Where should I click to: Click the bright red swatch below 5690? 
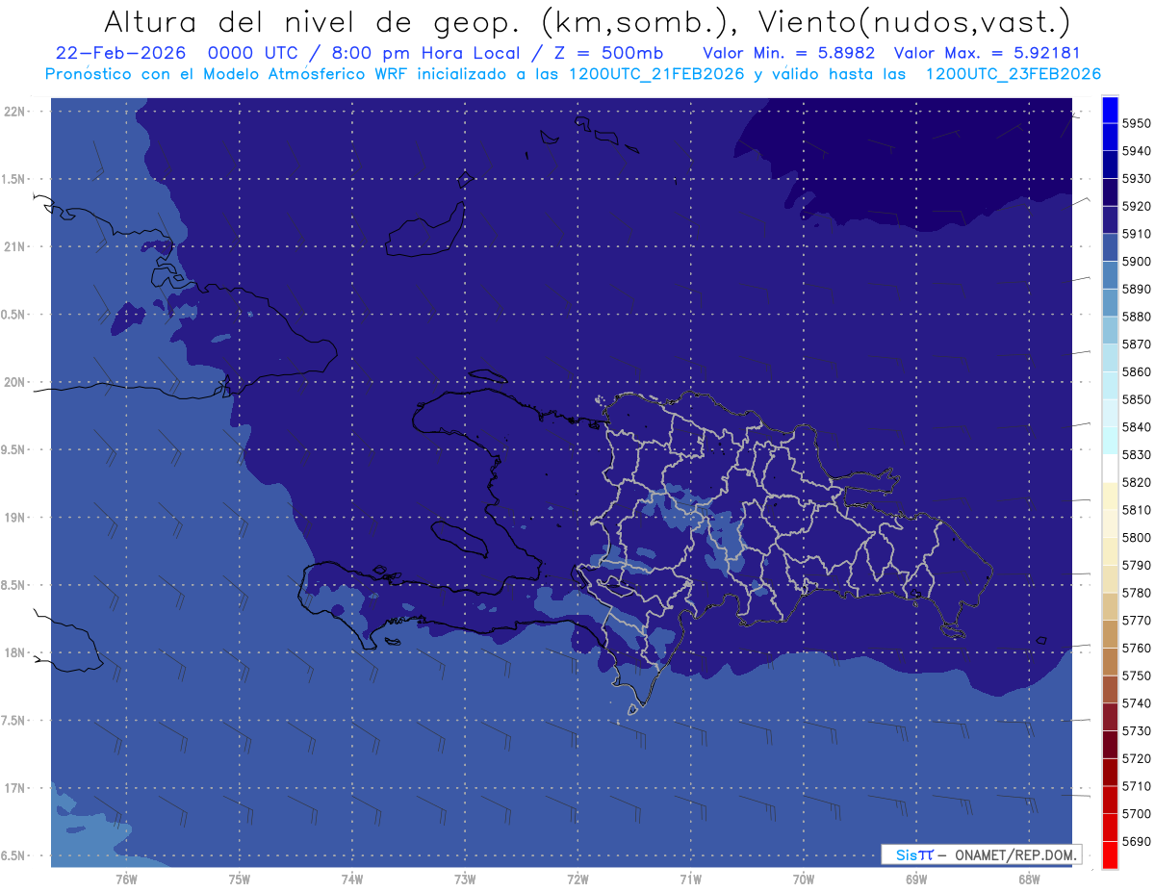1110,855
